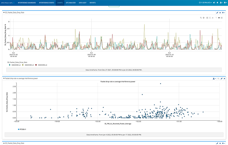
Task: Click the blue PP390-I1 legend swatch
Action: pos(19,129)
